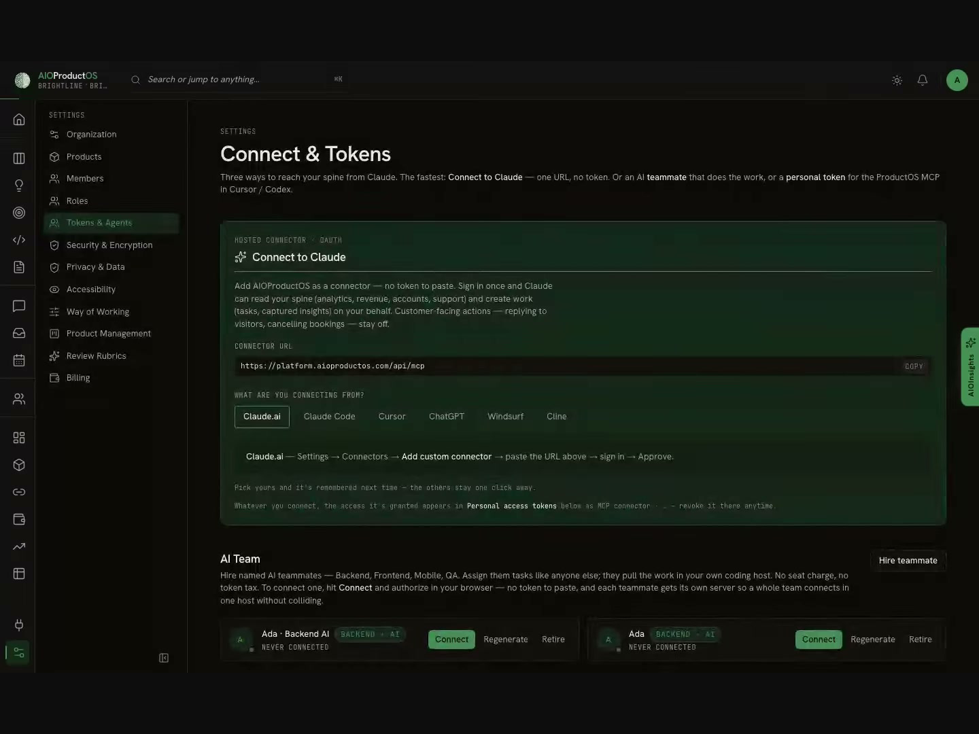
Task: Select the Cursor option
Action: (x=392, y=417)
